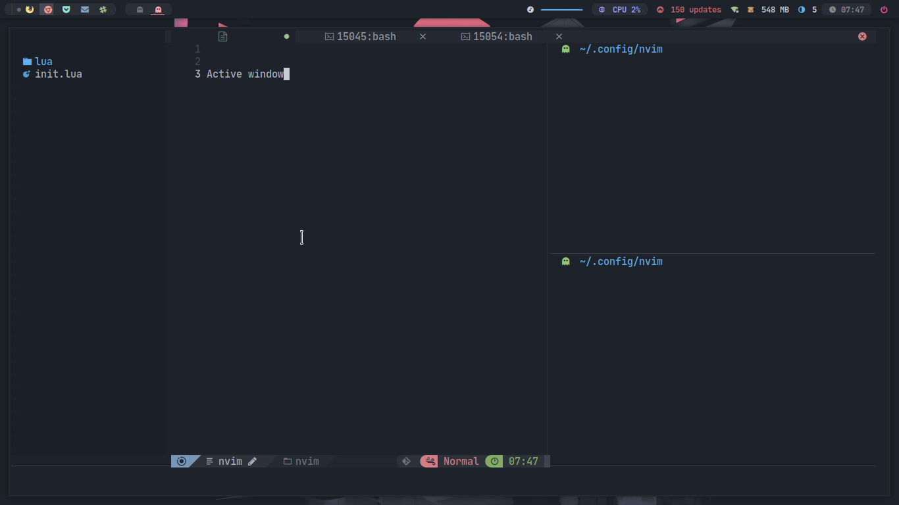
Task: Click the ghost icon beside ~/.config/nvim
Action: (x=565, y=49)
